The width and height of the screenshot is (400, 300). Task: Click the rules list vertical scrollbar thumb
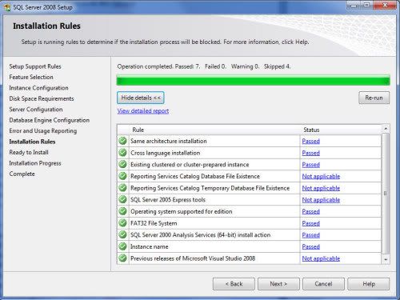[386, 194]
